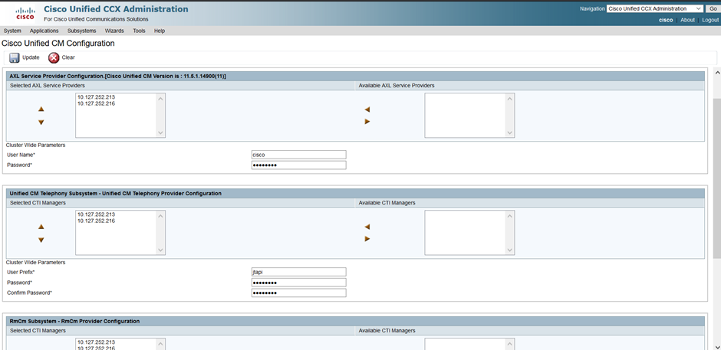
Task: Click the AXL Password field
Action: [x=299, y=165]
